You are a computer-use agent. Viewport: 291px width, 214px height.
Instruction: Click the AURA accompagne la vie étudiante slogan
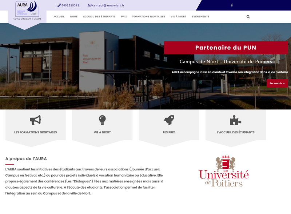pos(230,72)
